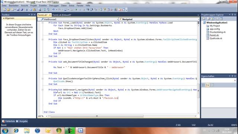Toggle auto-hide pin on Projektmappen-Explorer panel

coord(232,15)
